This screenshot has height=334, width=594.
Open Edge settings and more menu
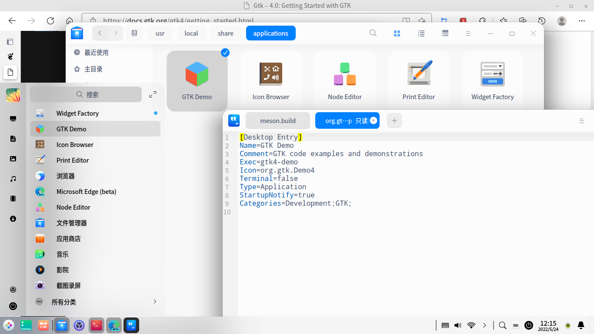582,21
